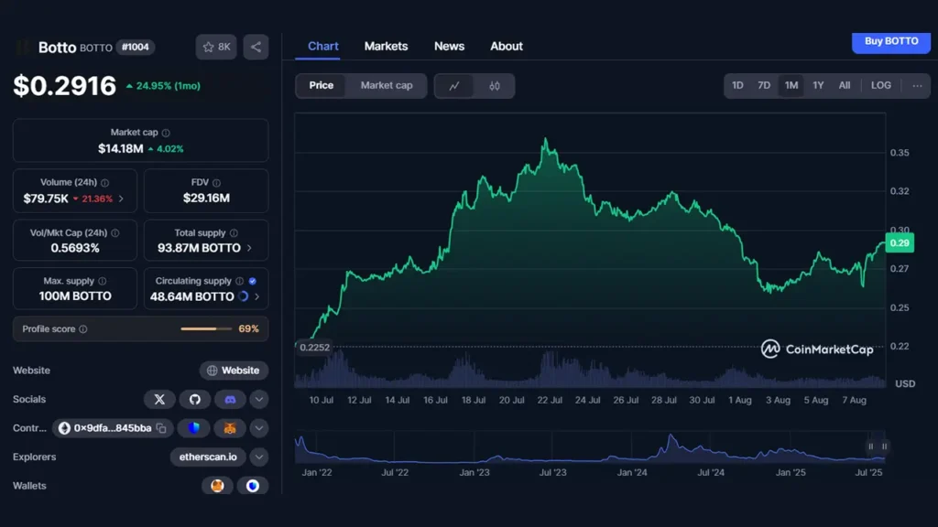
Task: Switch chart to line view
Action: 454,86
